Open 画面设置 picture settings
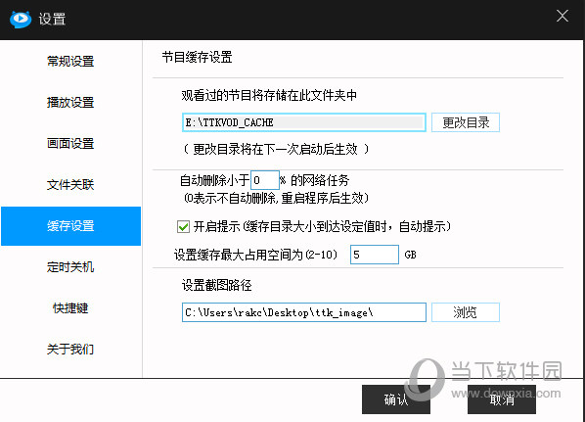The width and height of the screenshot is (585, 422). [x=70, y=143]
